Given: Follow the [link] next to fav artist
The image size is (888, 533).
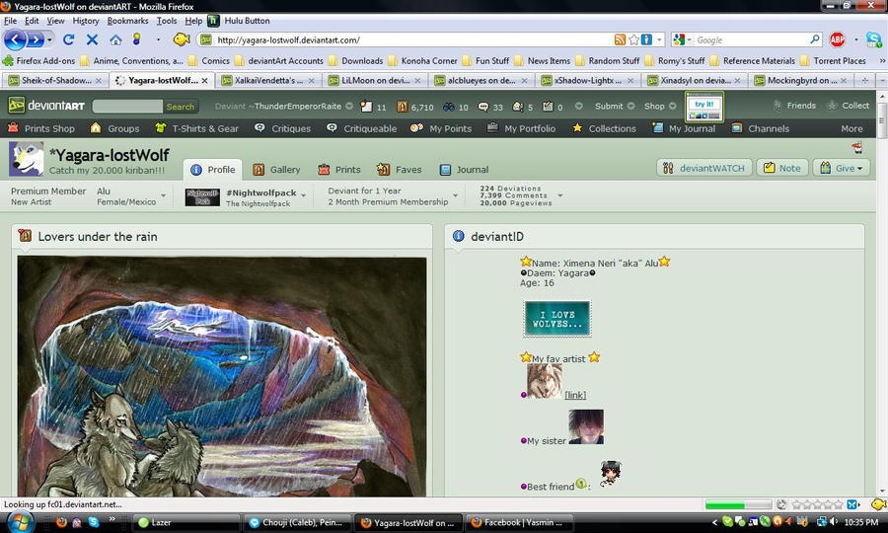Looking at the screenshot, I should [575, 395].
